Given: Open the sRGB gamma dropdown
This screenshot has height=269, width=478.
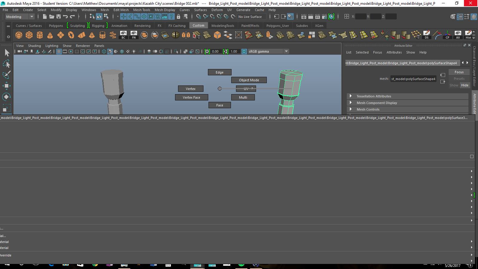Looking at the screenshot, I should pyautogui.click(x=268, y=51).
